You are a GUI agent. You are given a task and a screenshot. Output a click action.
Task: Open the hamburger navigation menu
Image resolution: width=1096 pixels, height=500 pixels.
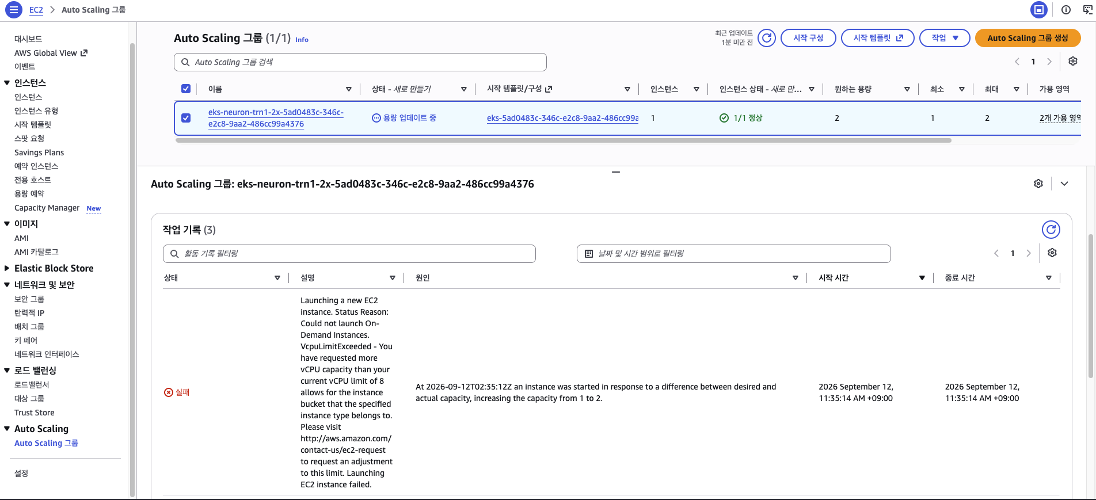click(x=14, y=10)
